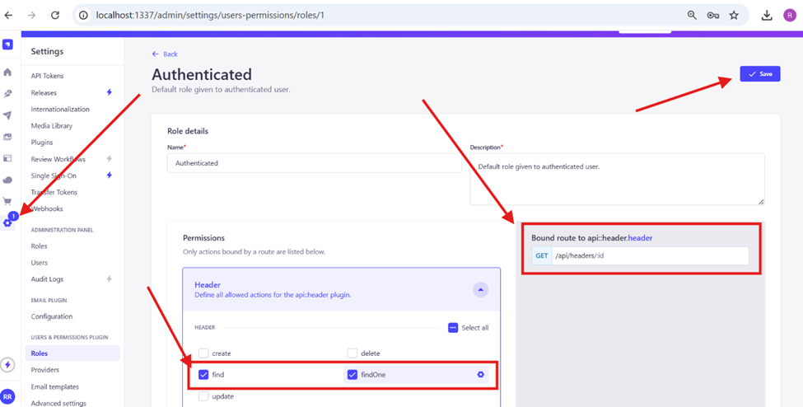
Task: Open Marketplace via the shopping cart icon
Action: 7,201
